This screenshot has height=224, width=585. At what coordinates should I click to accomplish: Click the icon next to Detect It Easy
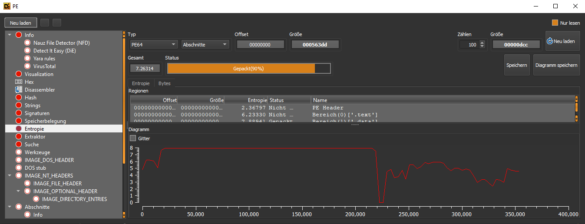pos(27,51)
